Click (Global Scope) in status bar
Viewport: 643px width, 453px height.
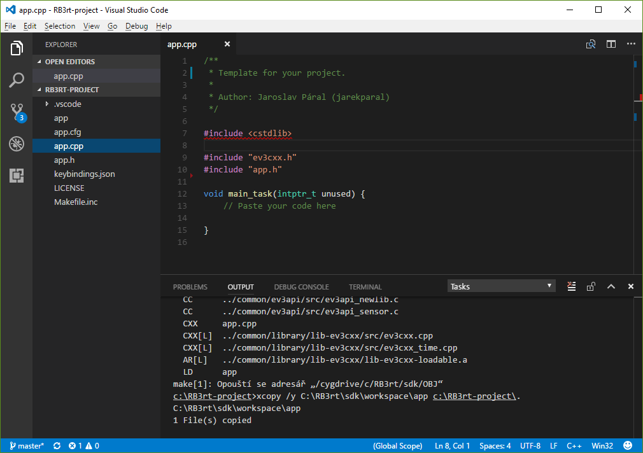coord(397,445)
